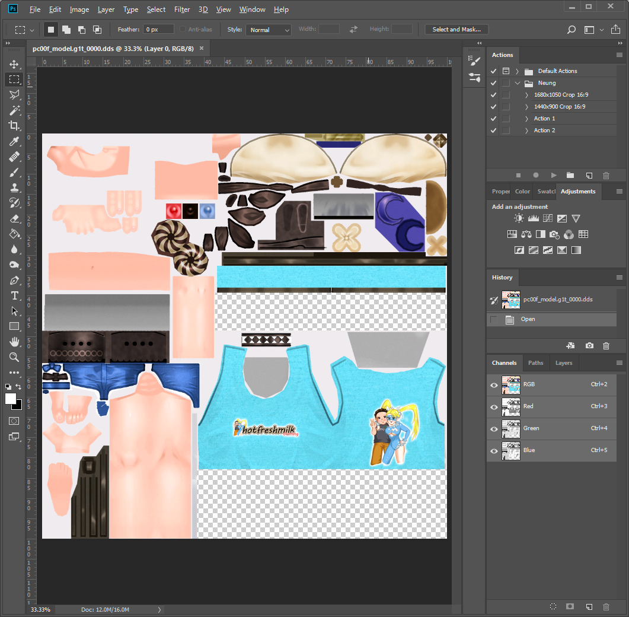Activate the Zoom tool
The width and height of the screenshot is (629, 617).
click(14, 357)
